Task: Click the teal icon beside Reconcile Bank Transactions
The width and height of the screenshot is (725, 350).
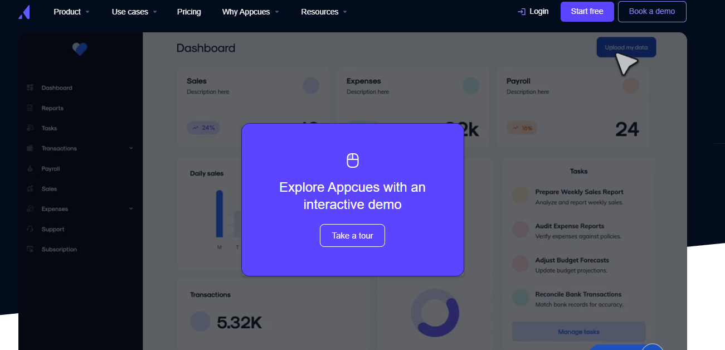Action: point(520,298)
